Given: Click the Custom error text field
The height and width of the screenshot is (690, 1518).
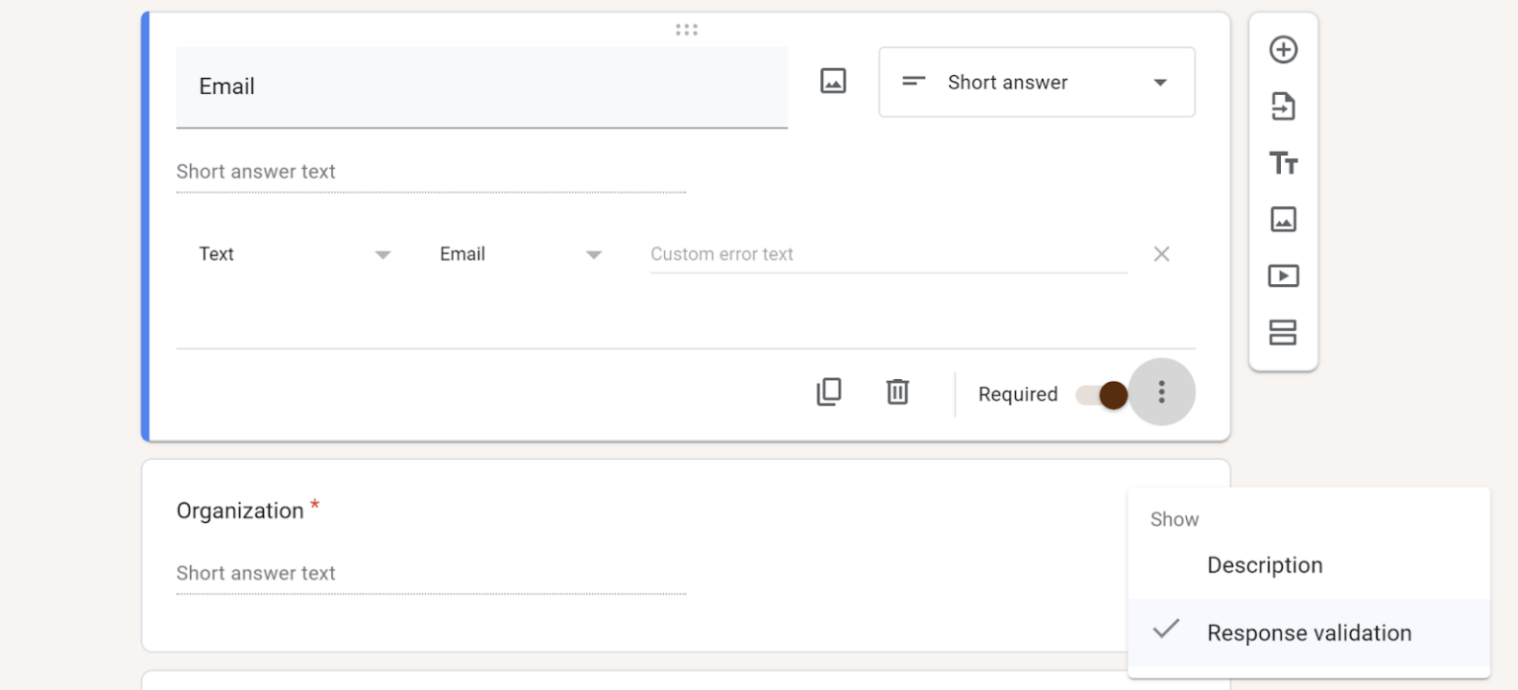Looking at the screenshot, I should pyautogui.click(x=886, y=254).
